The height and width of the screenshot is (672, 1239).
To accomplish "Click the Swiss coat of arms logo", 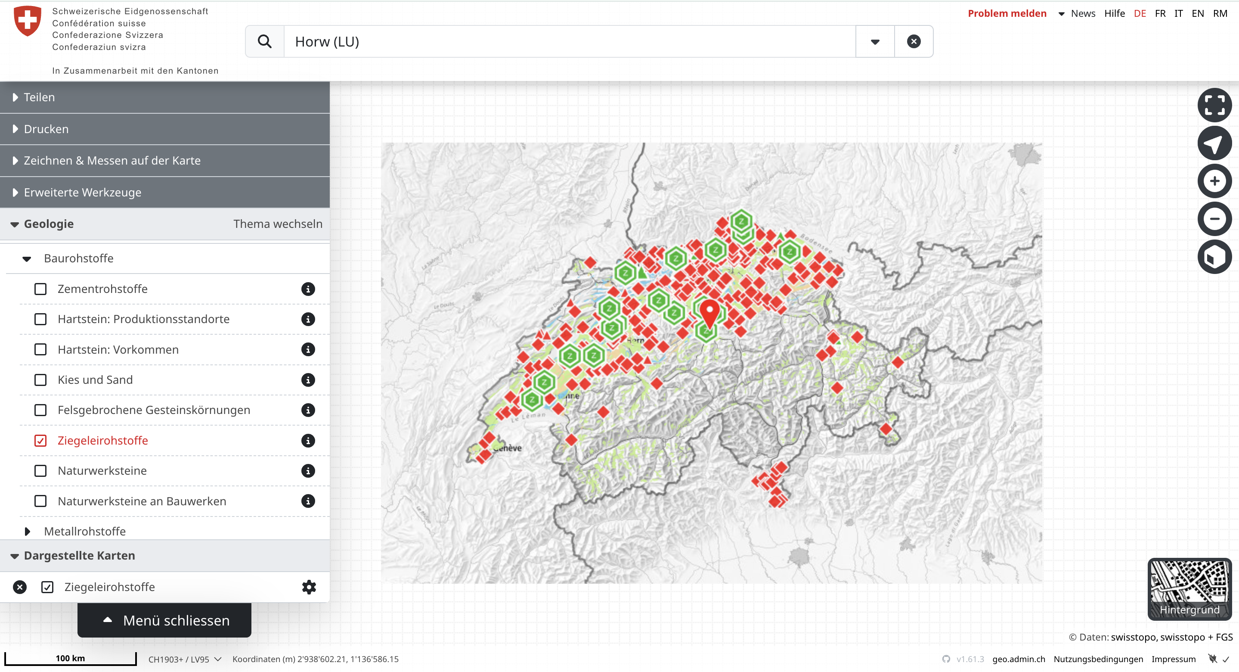I will (x=28, y=21).
